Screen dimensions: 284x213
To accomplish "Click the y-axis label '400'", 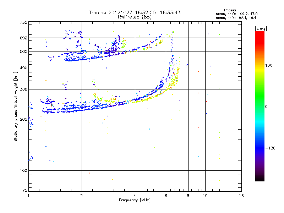I will [23, 68].
